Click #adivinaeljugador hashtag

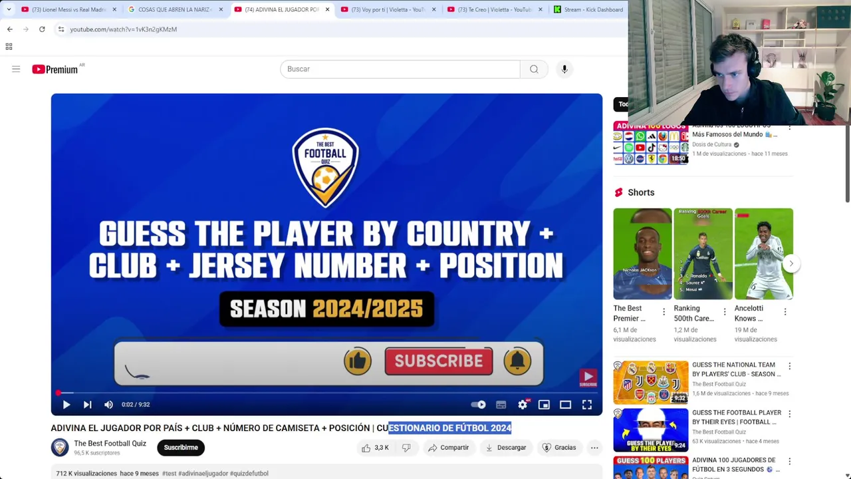point(203,474)
